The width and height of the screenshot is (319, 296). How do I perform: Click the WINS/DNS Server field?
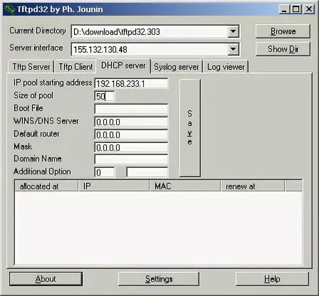(131, 122)
